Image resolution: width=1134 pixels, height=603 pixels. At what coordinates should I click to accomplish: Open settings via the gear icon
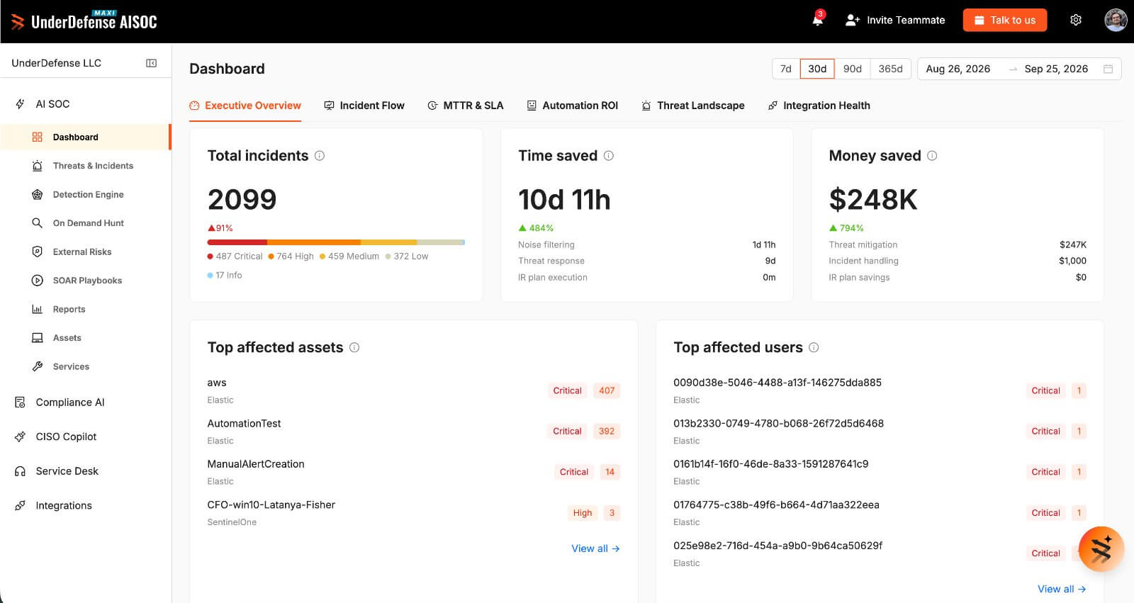[1076, 20]
